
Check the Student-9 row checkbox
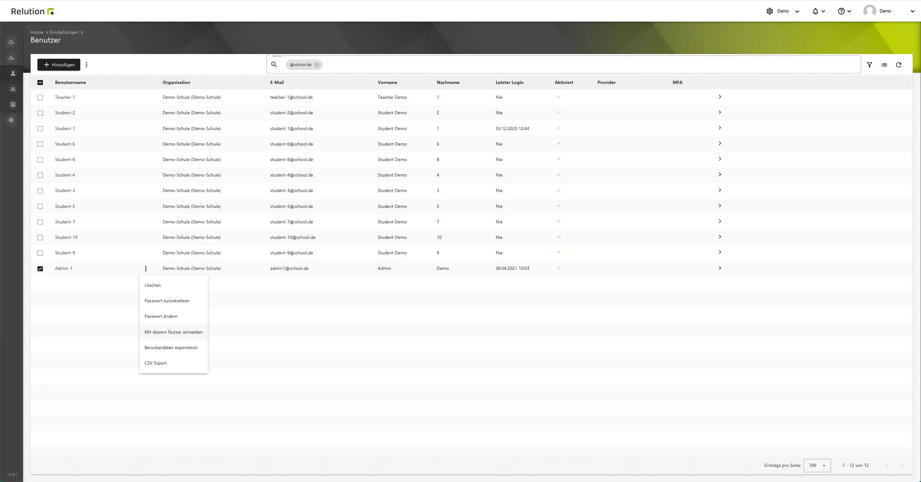point(40,253)
